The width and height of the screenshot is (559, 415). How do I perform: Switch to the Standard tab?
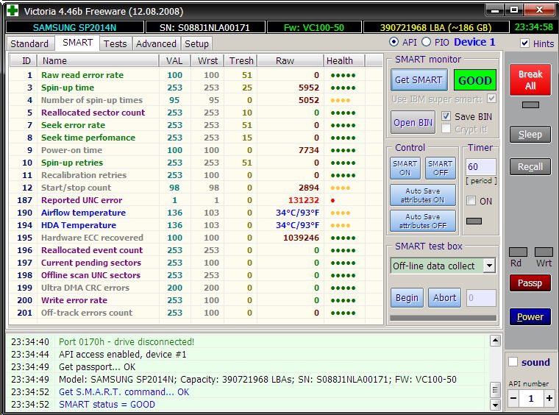pos(29,44)
